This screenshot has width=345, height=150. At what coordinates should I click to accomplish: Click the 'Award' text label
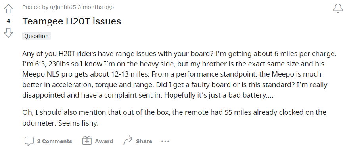point(104,141)
